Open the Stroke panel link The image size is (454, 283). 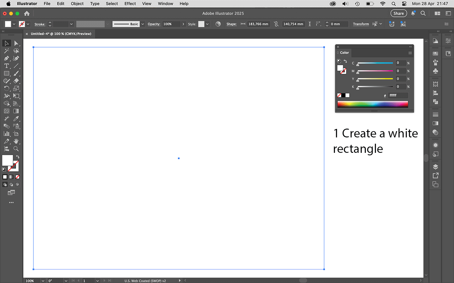[x=40, y=24]
